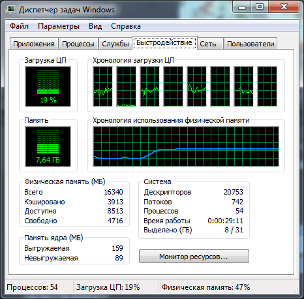Image resolution: width=304 pixels, height=299 pixels.
Task: Click the seventh CPU core history graph
Action: tap(244, 87)
